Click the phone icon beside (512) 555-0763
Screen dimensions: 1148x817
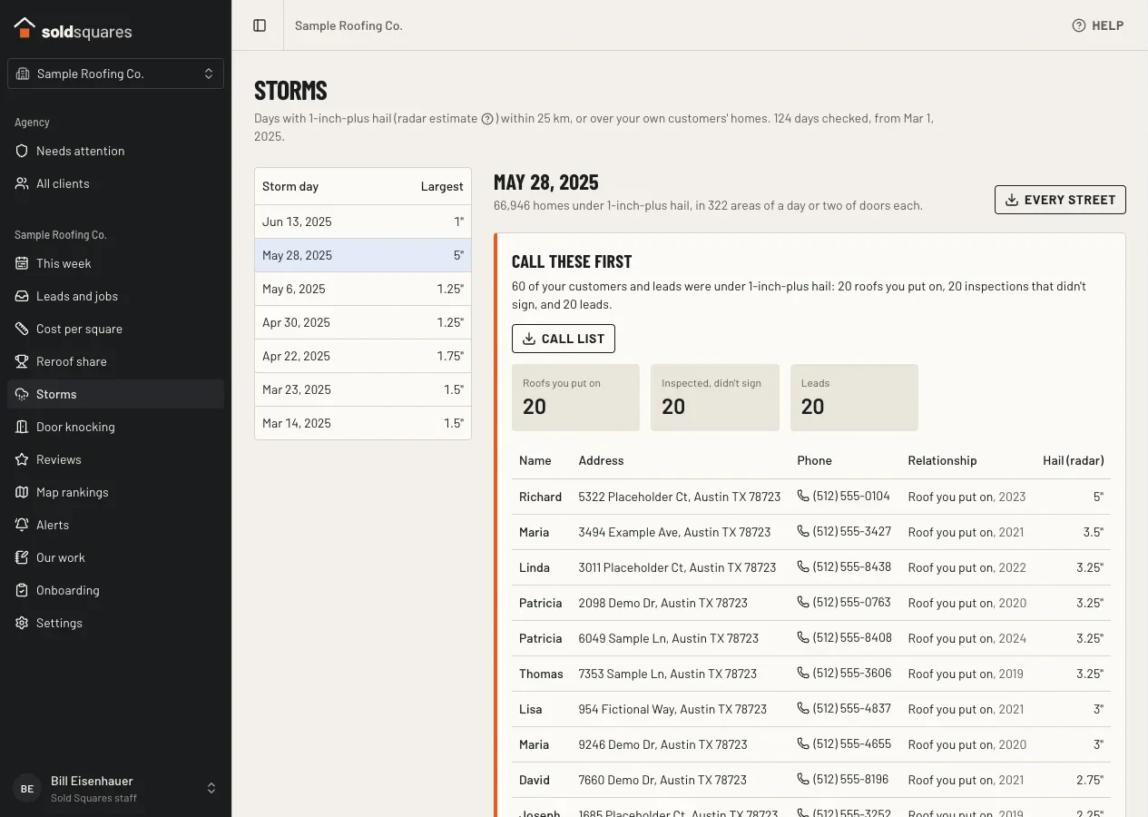[803, 603]
